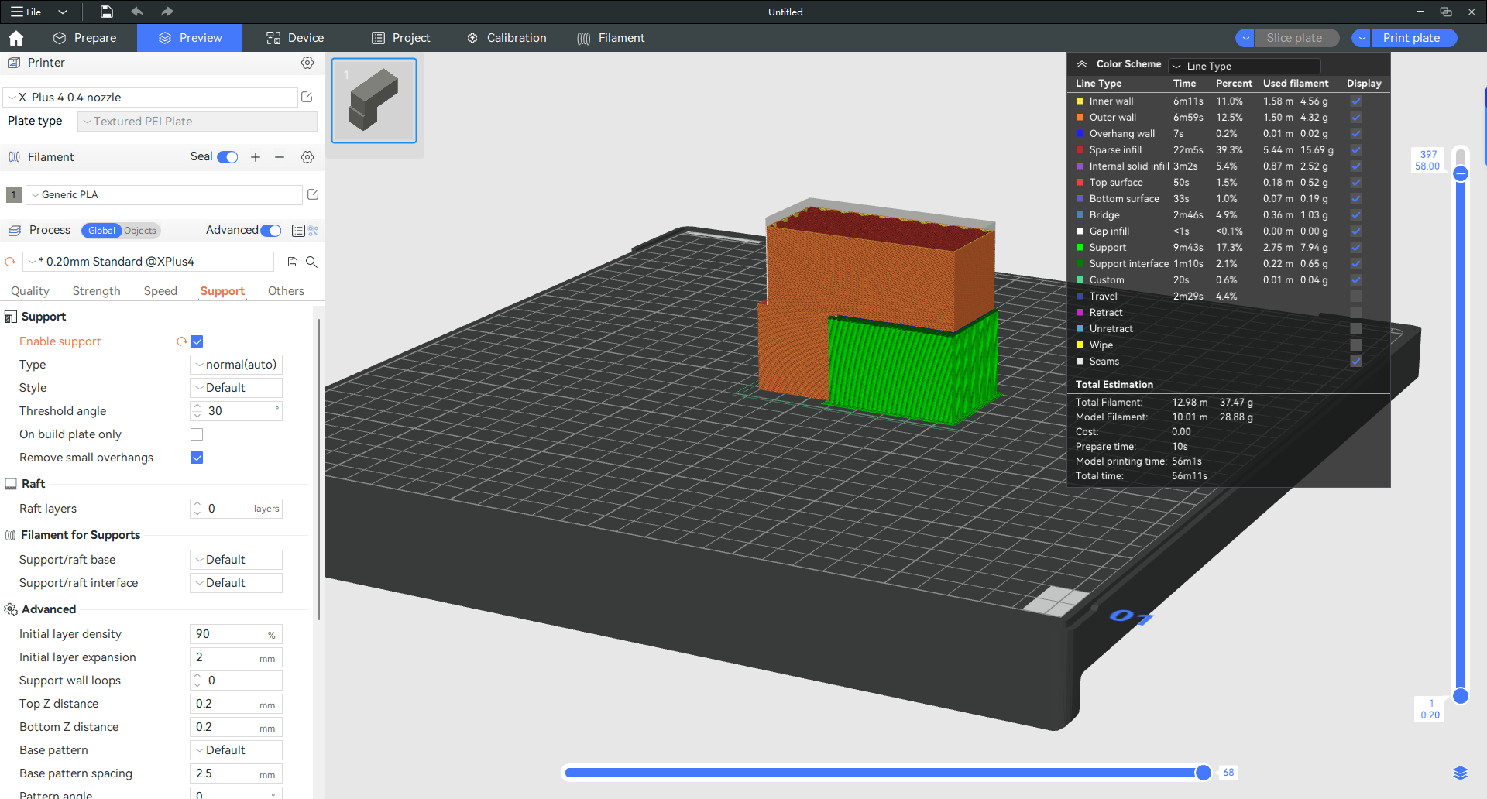Click search process settings magnifier icon
This screenshot has height=799, width=1487.
311,262
